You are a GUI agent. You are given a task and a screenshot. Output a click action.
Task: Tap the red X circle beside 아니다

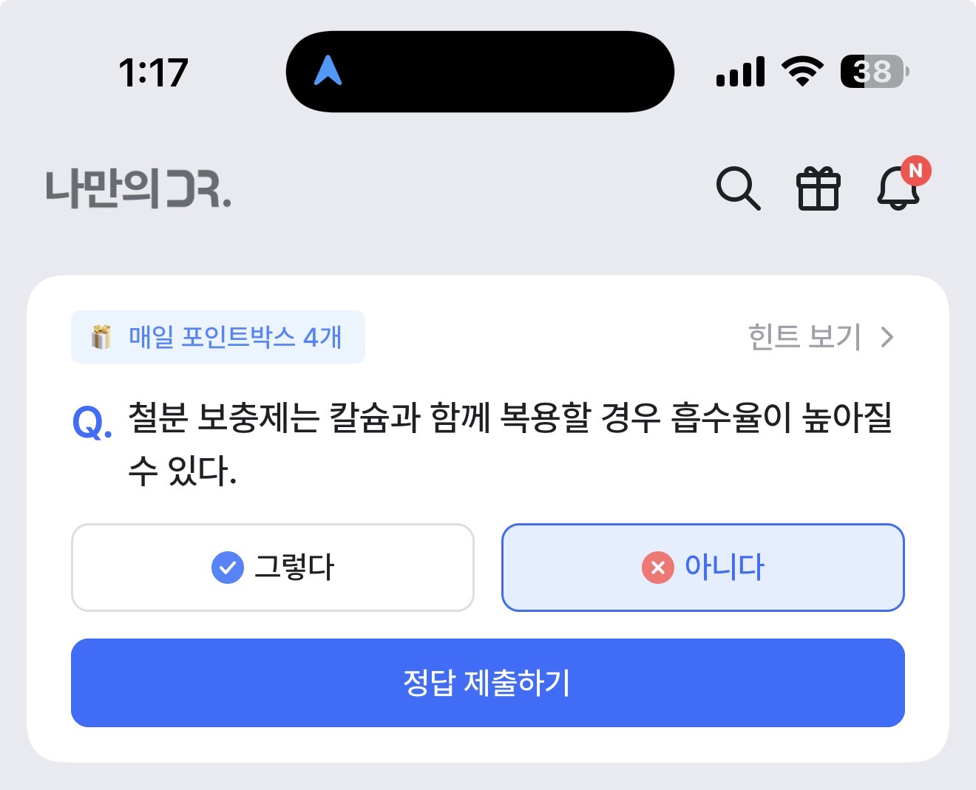pos(658,568)
